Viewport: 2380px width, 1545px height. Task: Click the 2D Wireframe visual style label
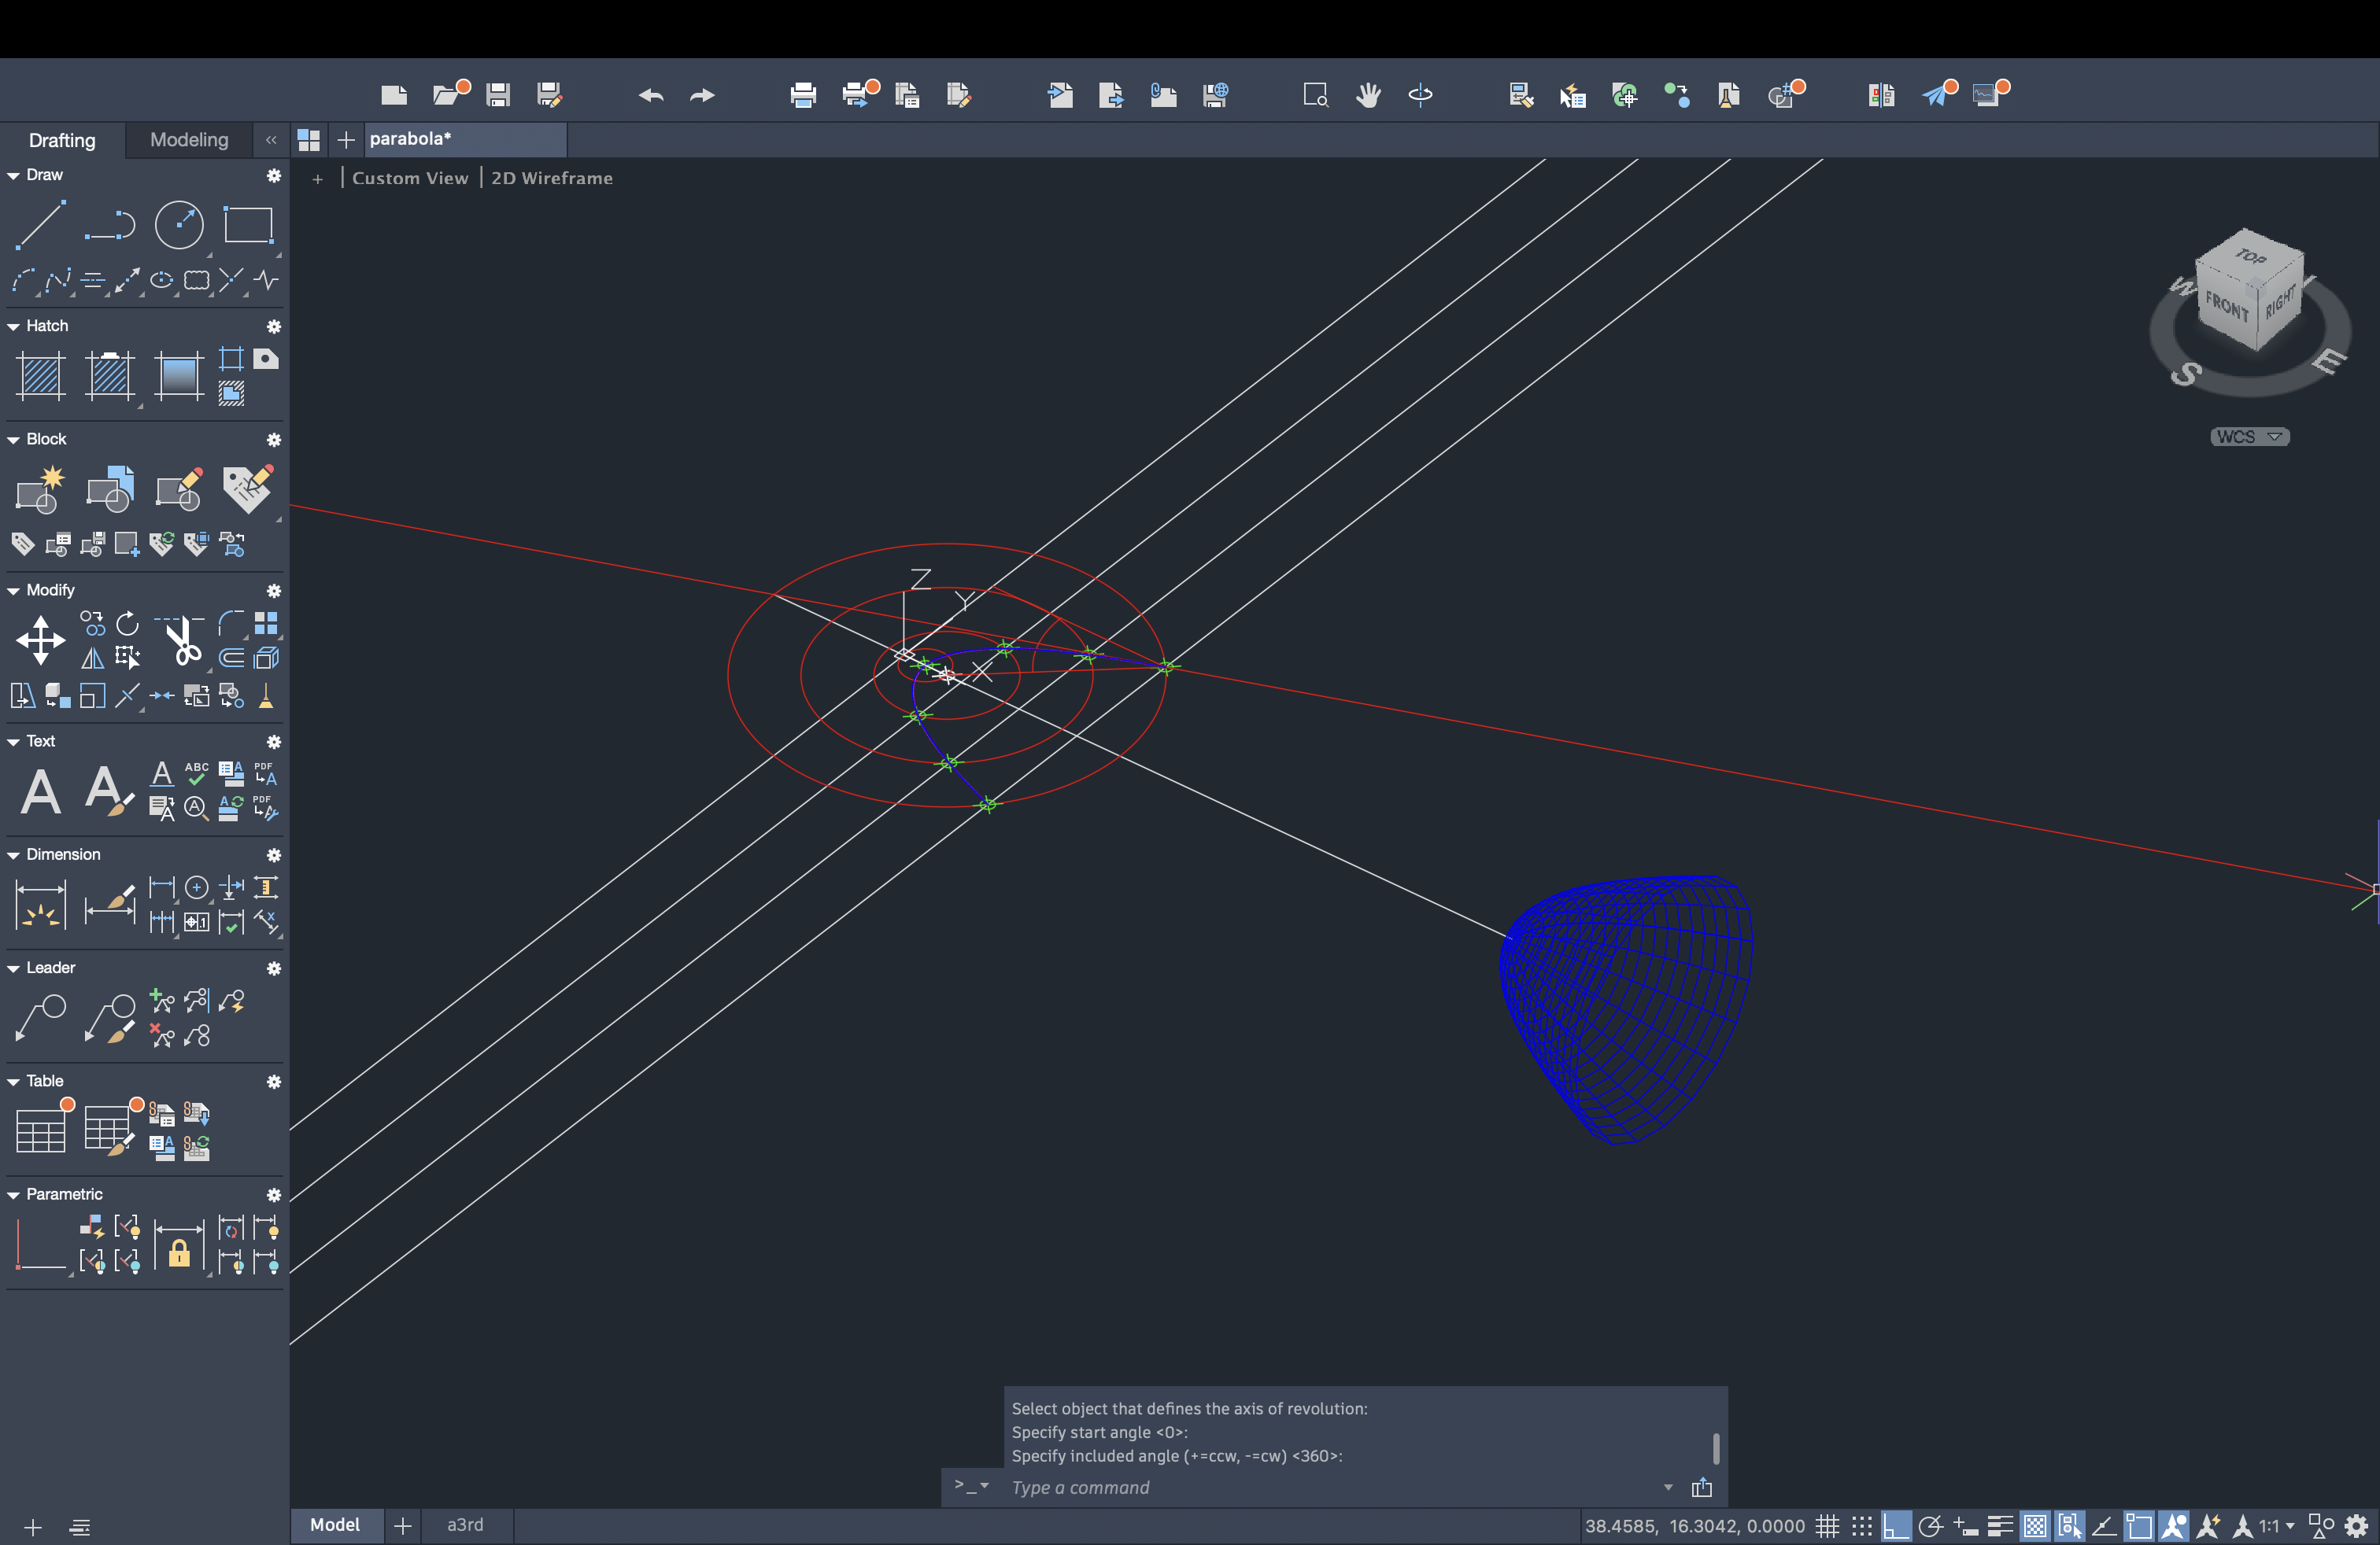click(552, 178)
